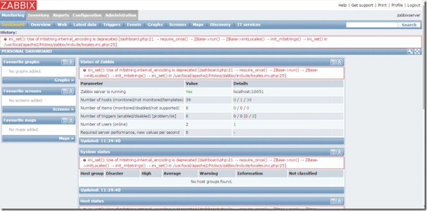The width and height of the screenshot is (427, 211).
Task: Collapse the Favourite graphs widget
Action: point(71,62)
